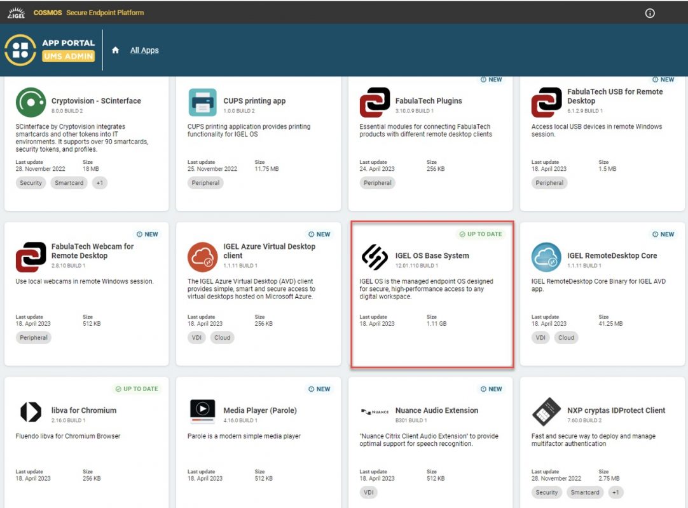Select the IGEL RemoteDesktop Core icon
688x508 pixels.
click(546, 257)
